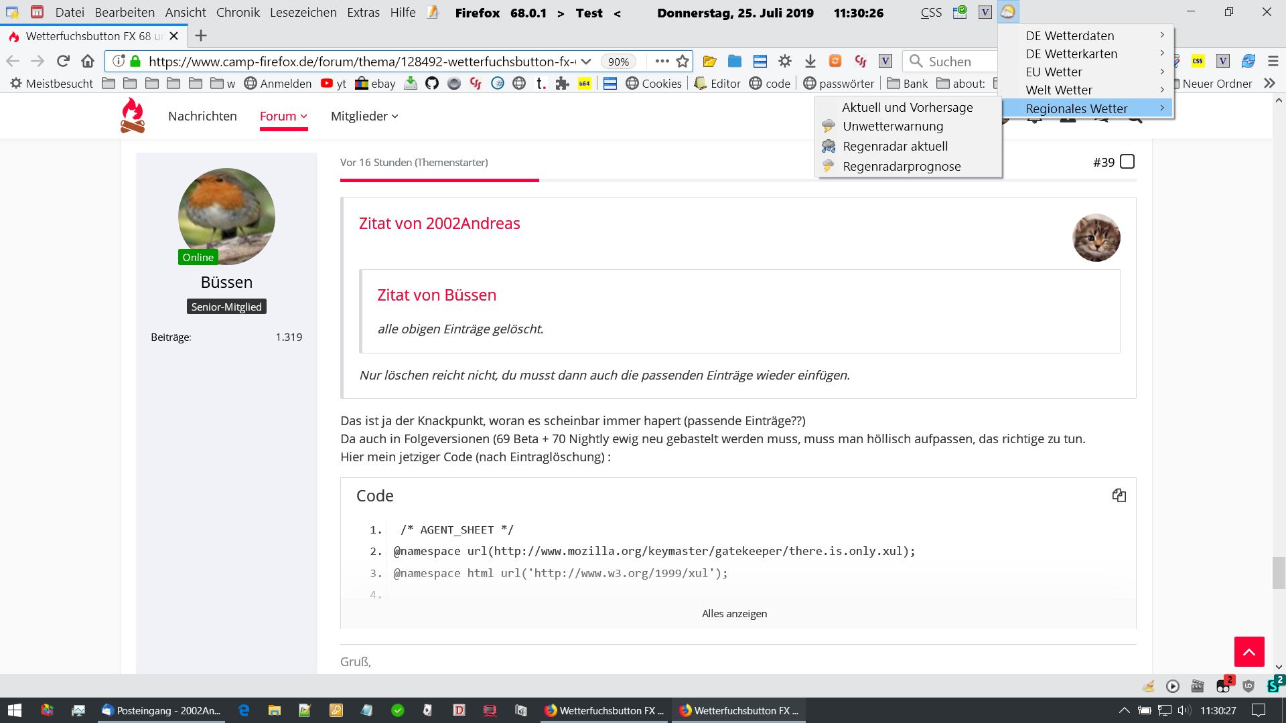Open the Lesezeichen menu

tap(303, 12)
